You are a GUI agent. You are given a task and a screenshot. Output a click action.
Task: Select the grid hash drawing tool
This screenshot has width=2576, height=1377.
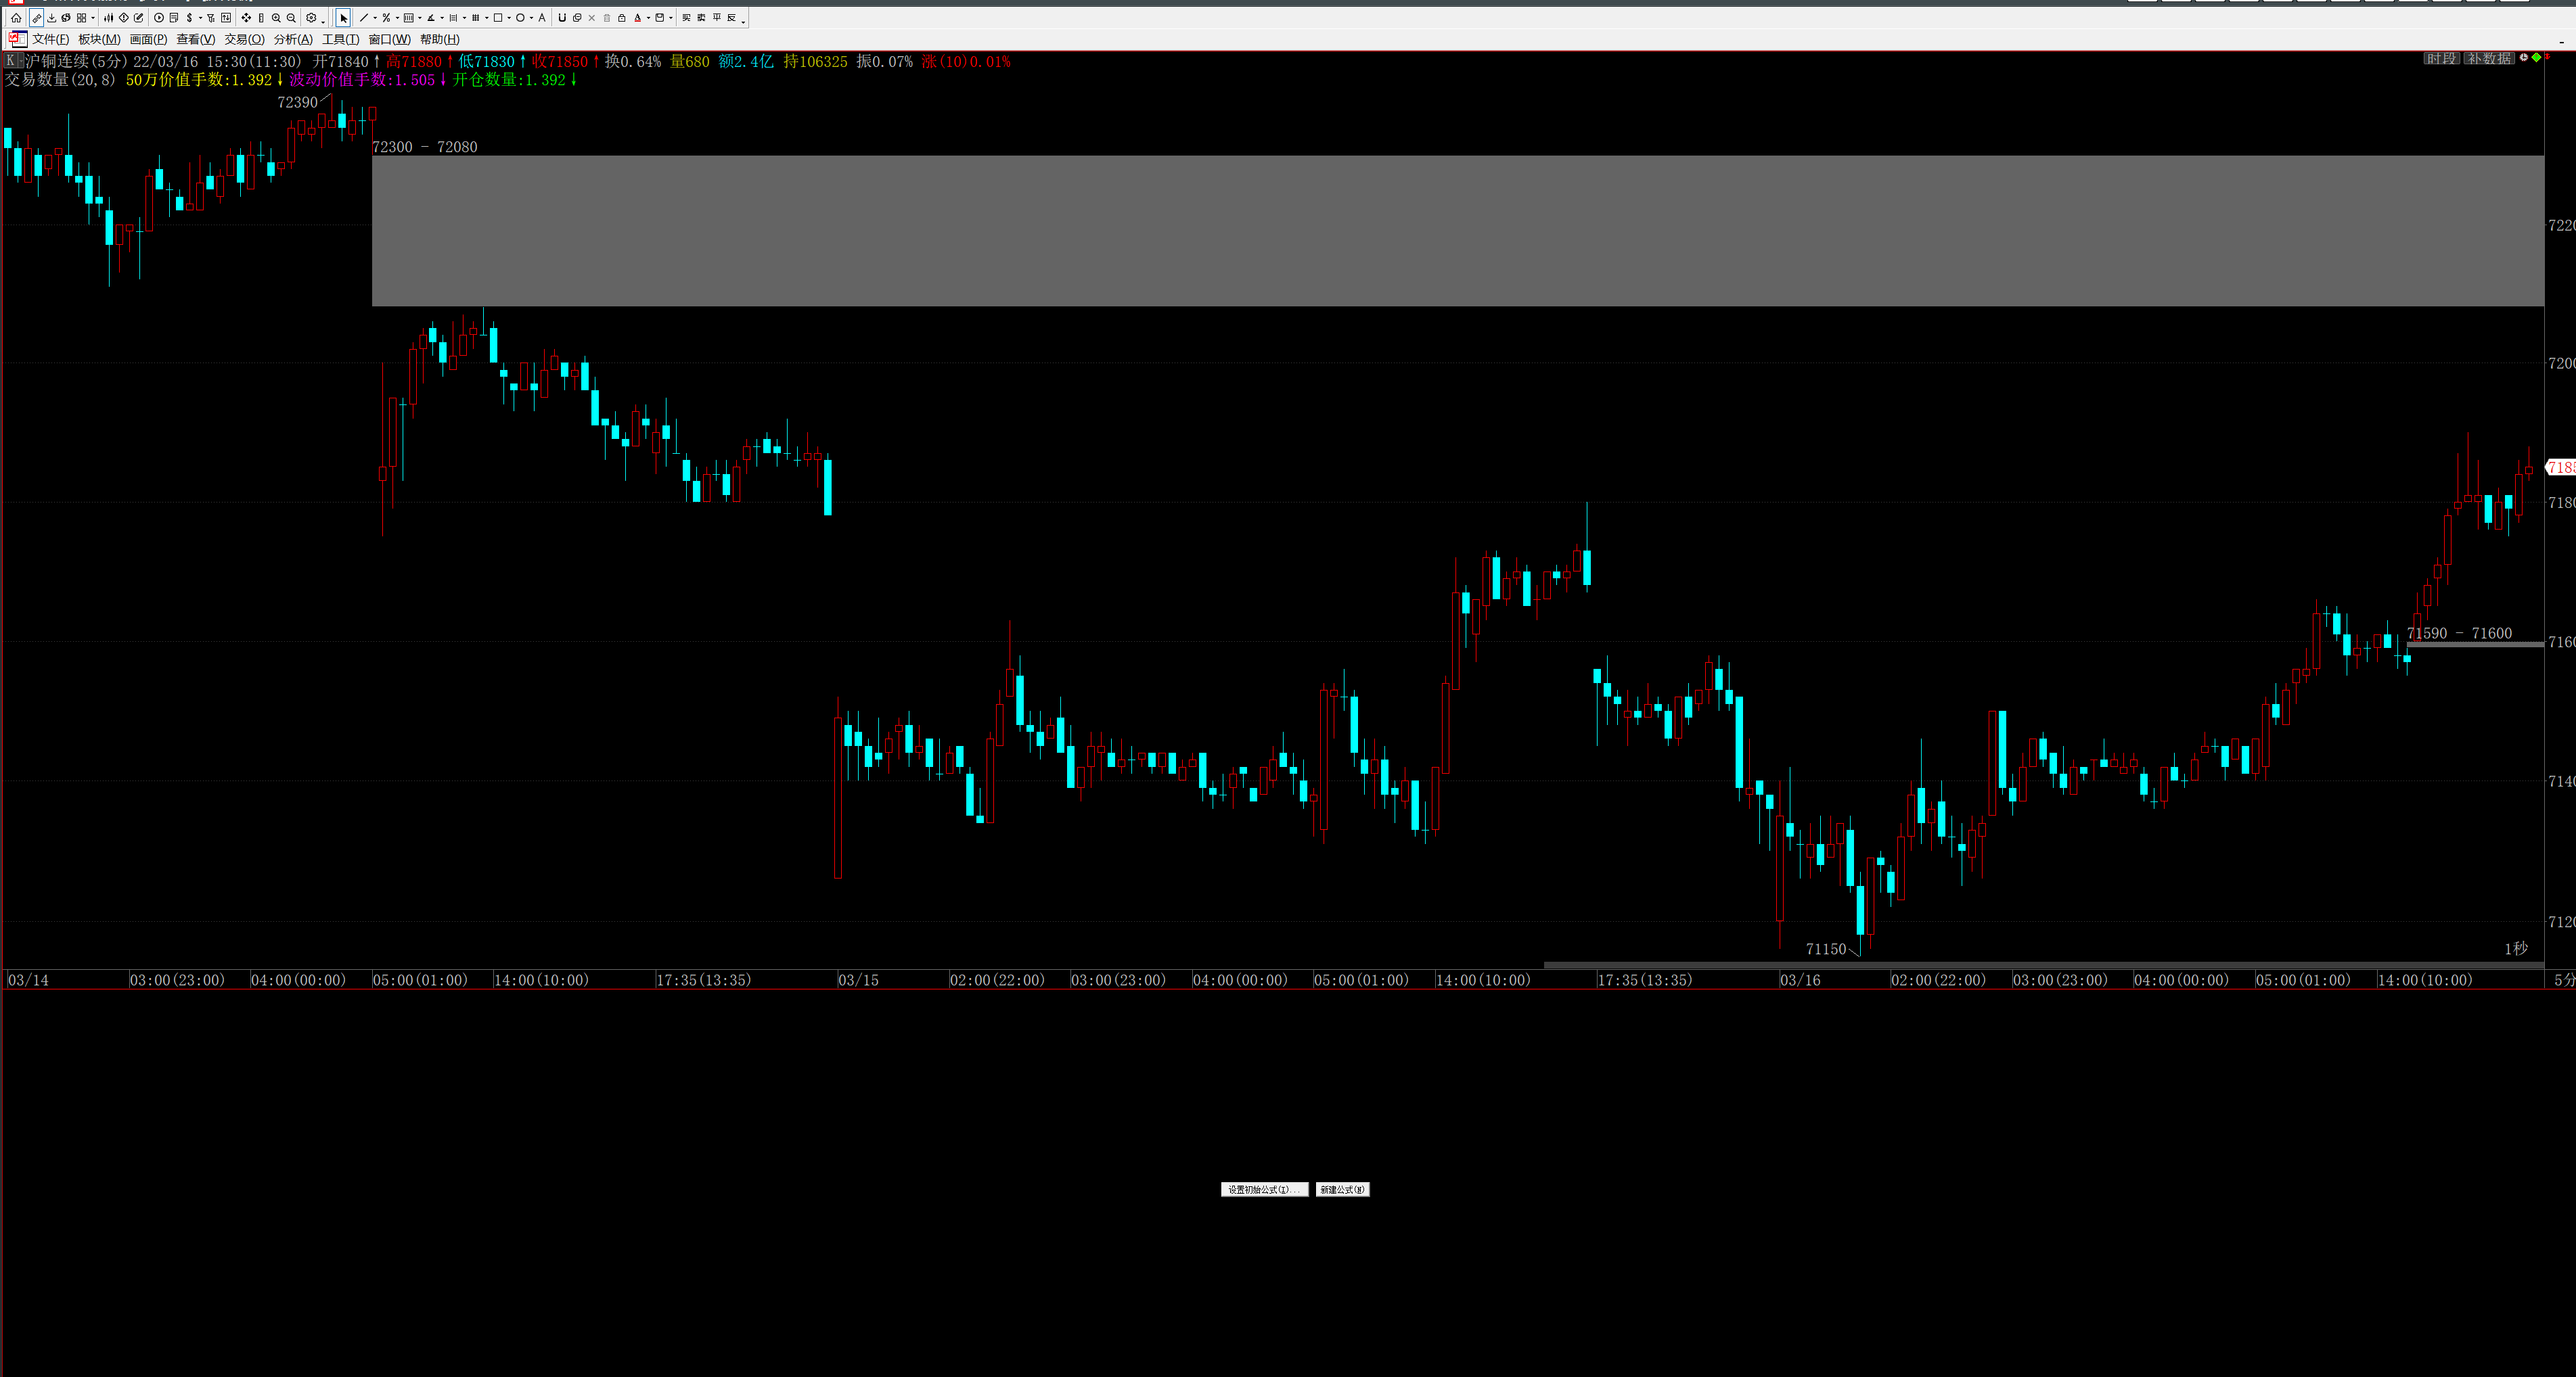click(x=476, y=18)
